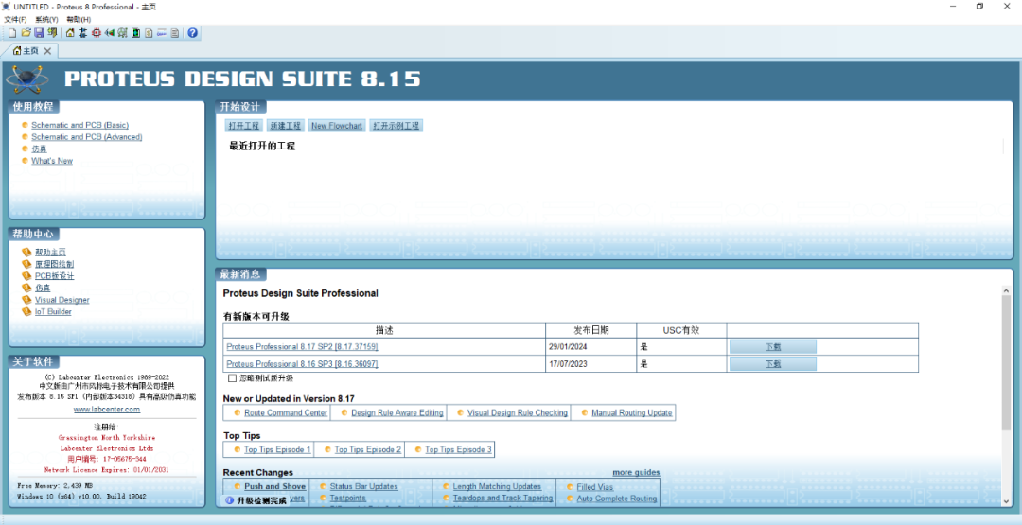Viewport: 1022px width, 525px height.
Task: Open Teardops and Track Tapering link
Action: point(502,499)
